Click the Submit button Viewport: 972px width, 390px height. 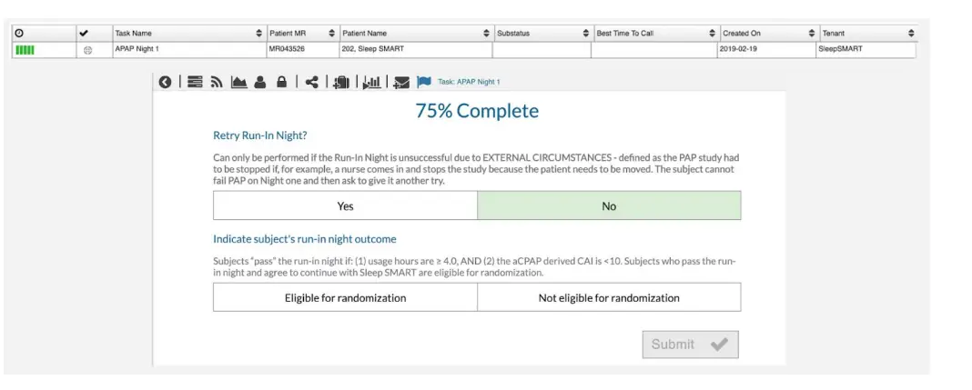691,345
